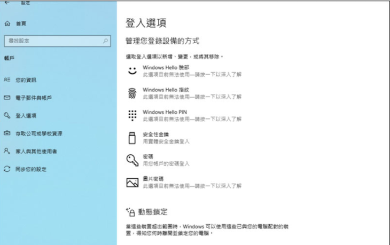This screenshot has height=245, width=390.
Task: Click 用實體安全金鑰登入 description text
Action: click(166, 141)
